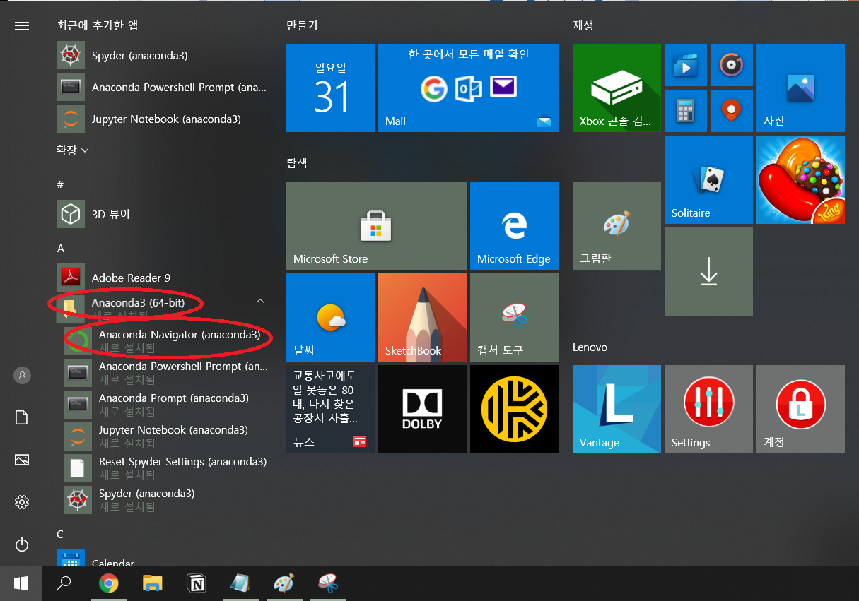Open the 3D 뷰어 app

tap(163, 214)
